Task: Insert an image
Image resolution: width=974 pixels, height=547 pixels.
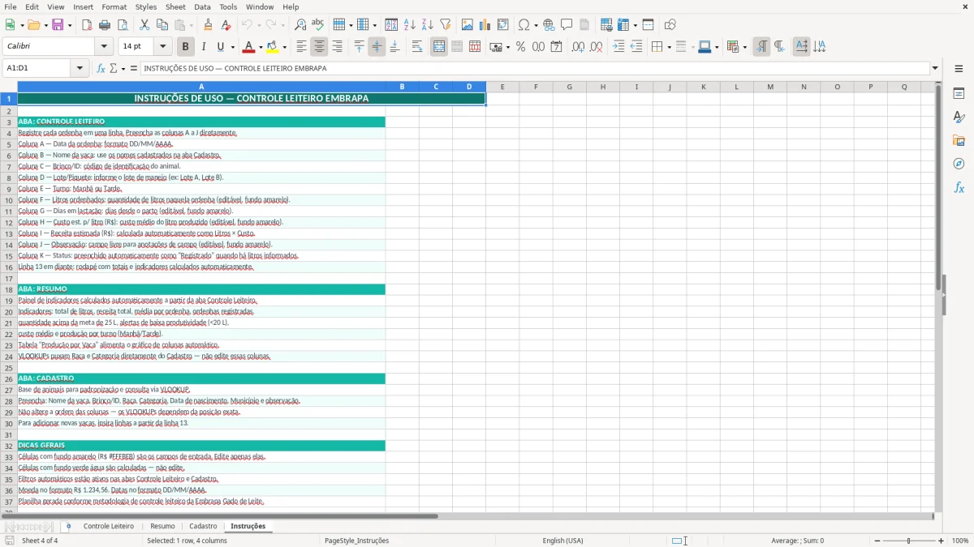Action: pyautogui.click(x=468, y=25)
